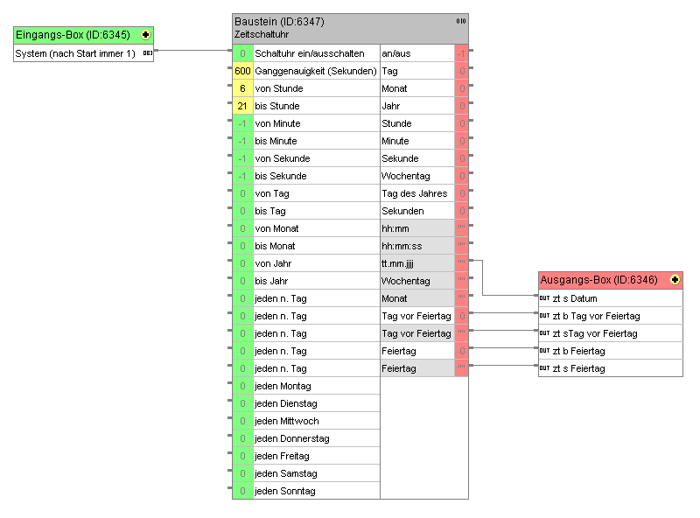The image size is (700, 518).
Task: Click the hh:mm:ss output label
Action: click(x=402, y=246)
